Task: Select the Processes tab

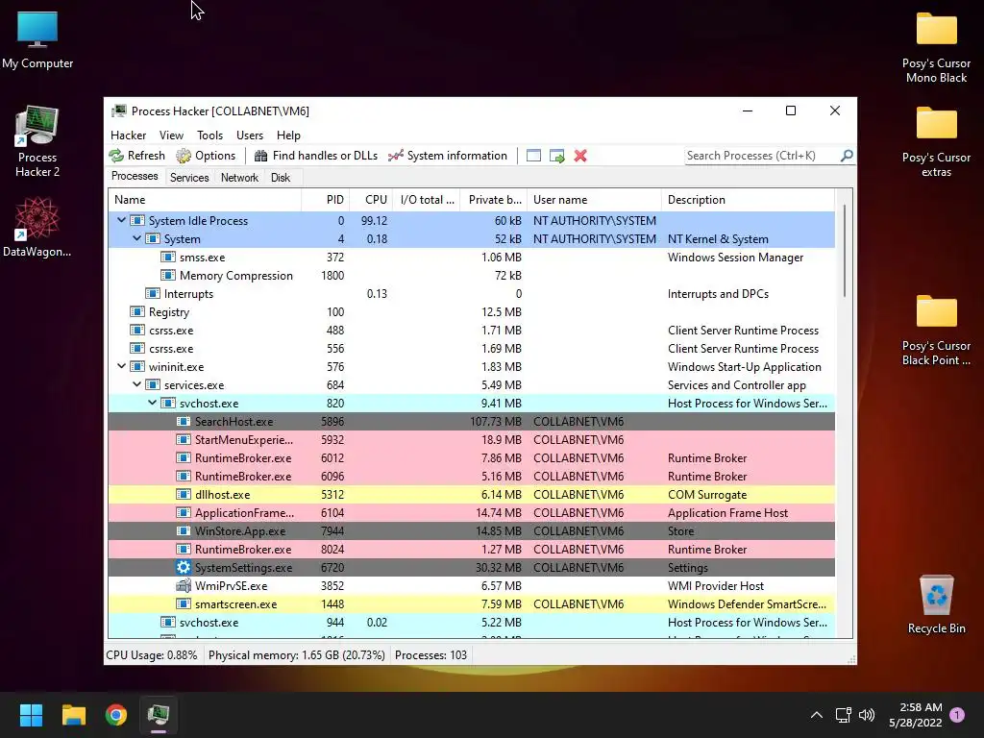Action: [135, 177]
